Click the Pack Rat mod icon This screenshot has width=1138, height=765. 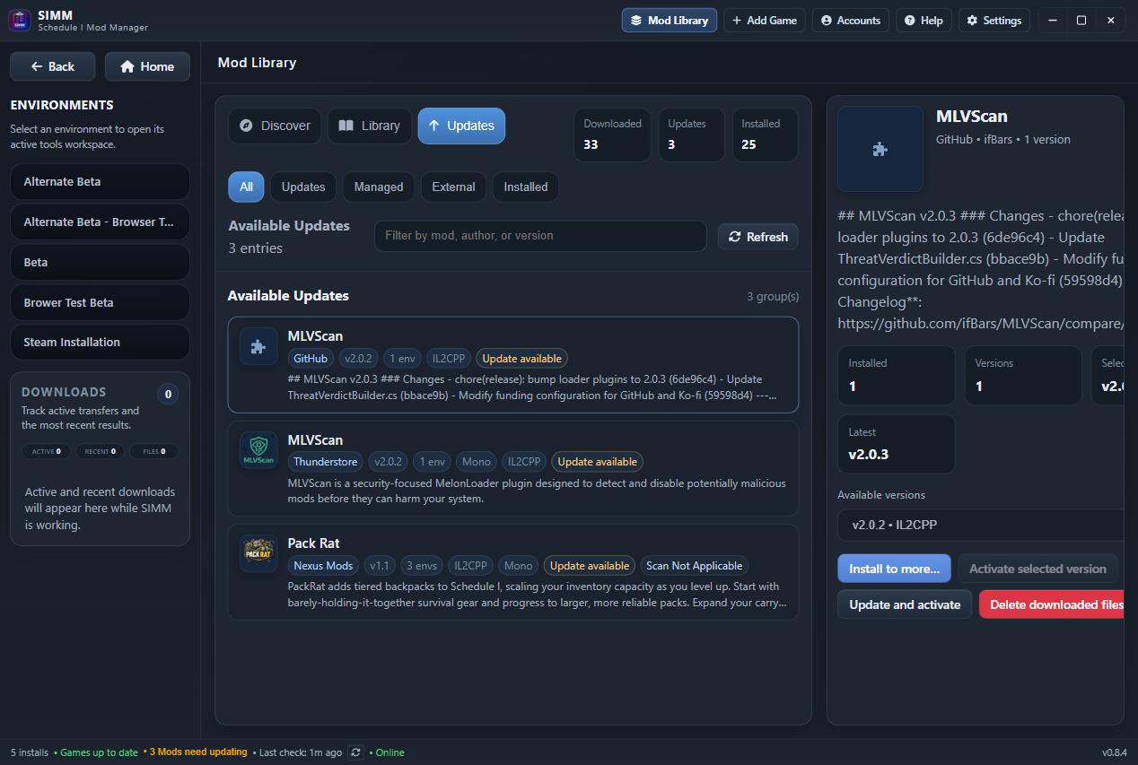pos(258,553)
